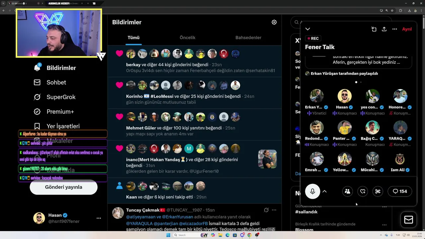425x239 pixels.
Task: Open Iam Ali listener avatar
Action: pyautogui.click(x=400, y=159)
